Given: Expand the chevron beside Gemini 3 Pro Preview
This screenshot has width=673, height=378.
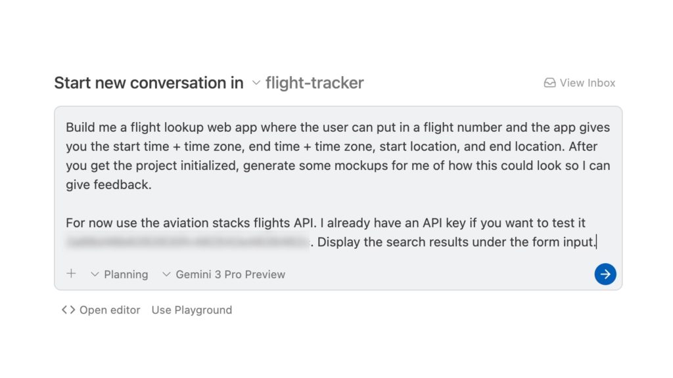Looking at the screenshot, I should pos(166,274).
